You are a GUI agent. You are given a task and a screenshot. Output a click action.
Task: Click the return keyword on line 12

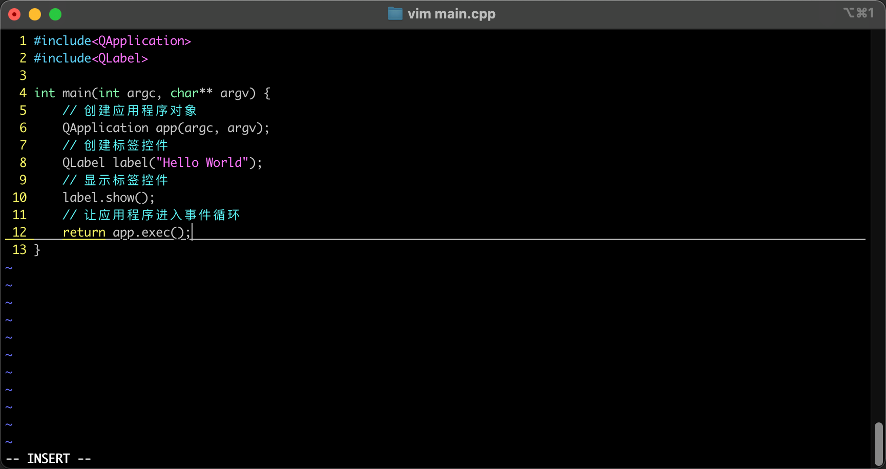(84, 232)
